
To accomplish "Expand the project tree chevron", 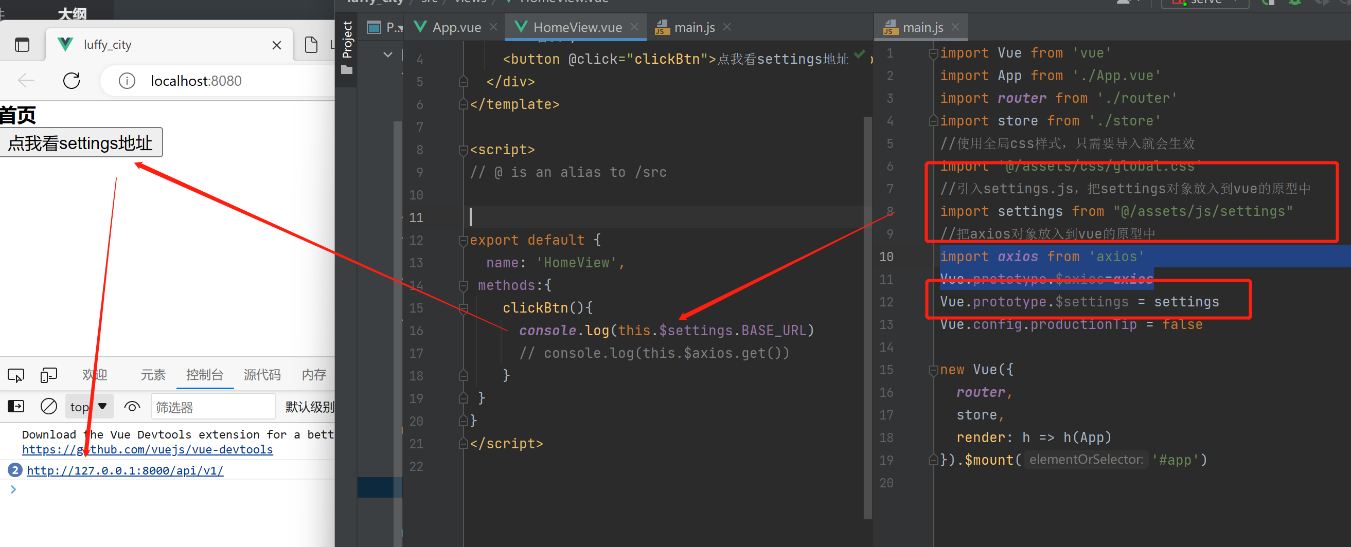I will click(x=387, y=54).
